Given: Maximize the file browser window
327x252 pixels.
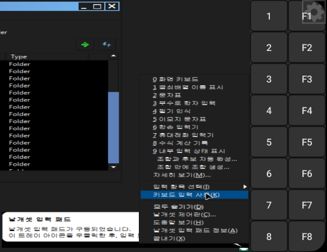Looking at the screenshot, I should point(97,7).
